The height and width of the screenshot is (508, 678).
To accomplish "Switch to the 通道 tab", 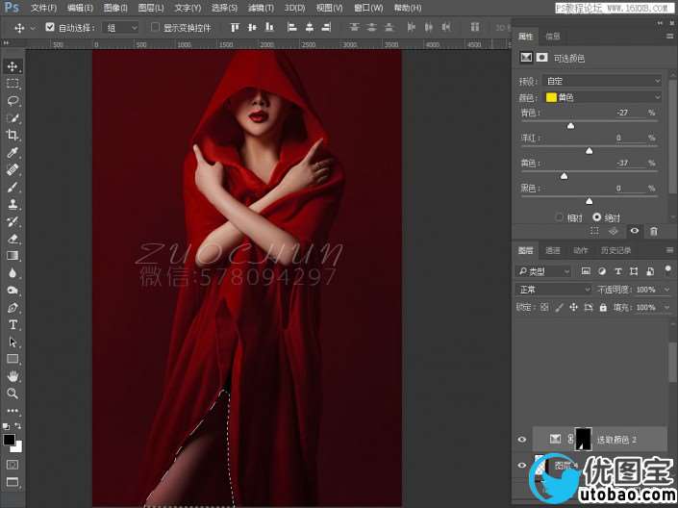I will [552, 250].
